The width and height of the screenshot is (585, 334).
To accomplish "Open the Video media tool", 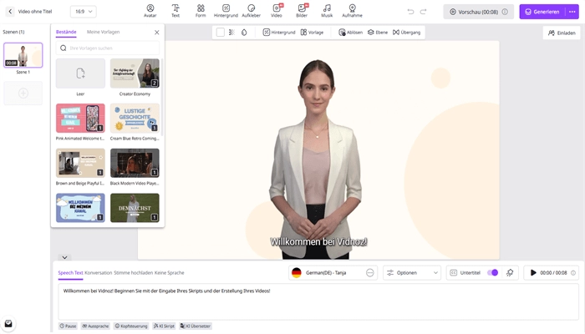I will coord(277,11).
